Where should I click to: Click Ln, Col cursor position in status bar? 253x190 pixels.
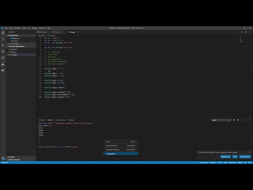(204, 163)
